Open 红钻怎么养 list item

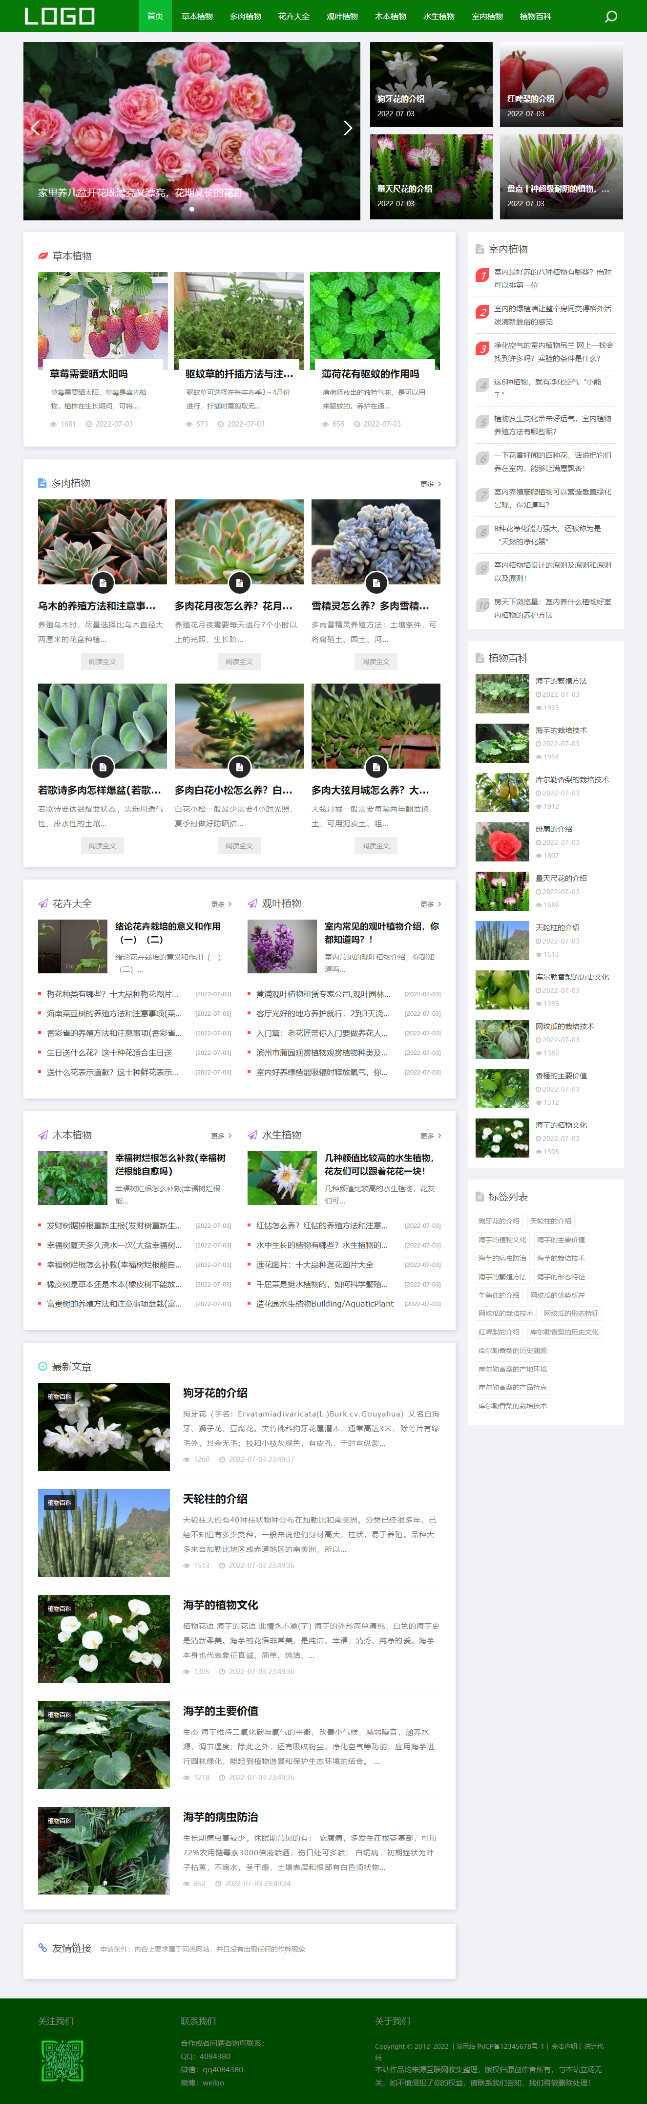[321, 1226]
